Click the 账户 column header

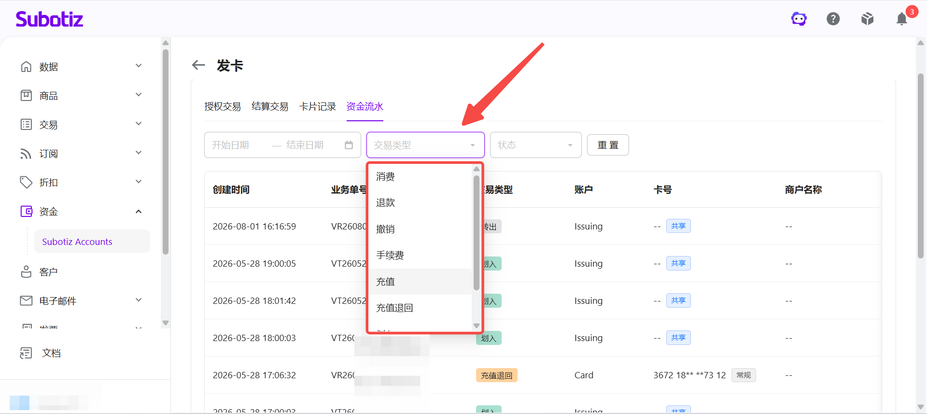coord(584,189)
